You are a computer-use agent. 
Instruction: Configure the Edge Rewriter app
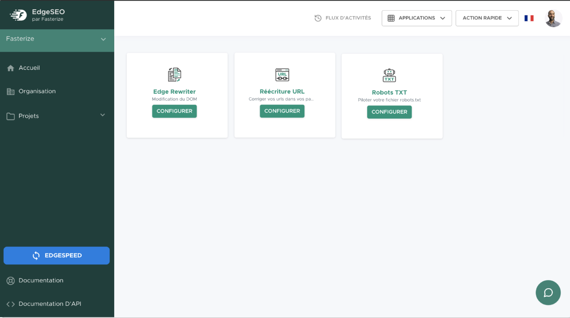[x=174, y=111]
